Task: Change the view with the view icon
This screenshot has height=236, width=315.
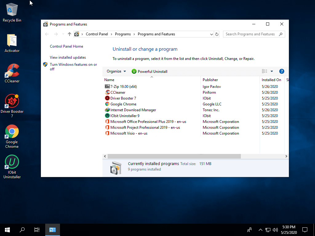Action: pos(265,71)
